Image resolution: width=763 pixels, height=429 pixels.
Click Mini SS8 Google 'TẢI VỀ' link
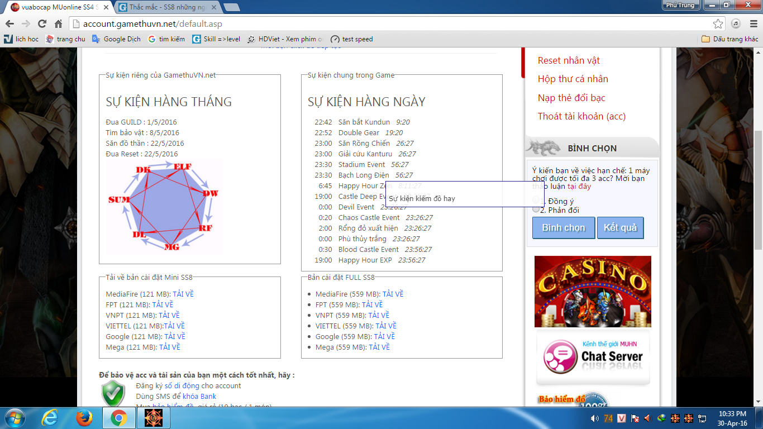pyautogui.click(x=175, y=336)
